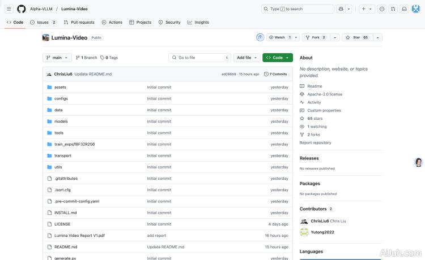Open the green Code dropdown button
Screen dimensions: 425x260
277,58
